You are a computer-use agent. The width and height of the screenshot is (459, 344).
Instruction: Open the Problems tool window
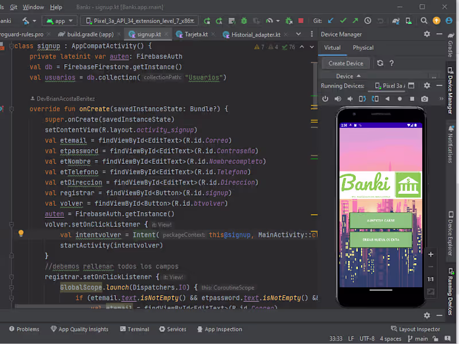[24, 329]
